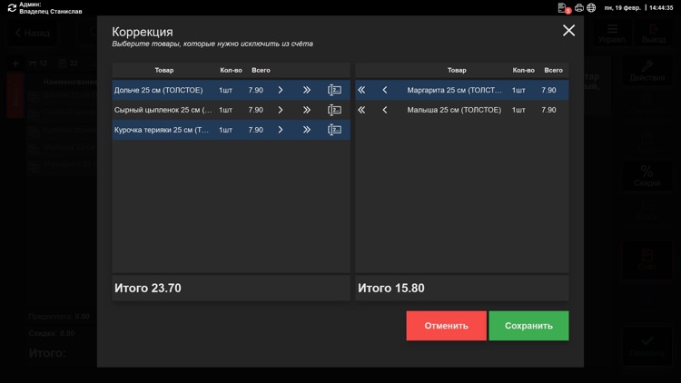
Task: Move all Дольче items with double arrow
Action: click(307, 90)
